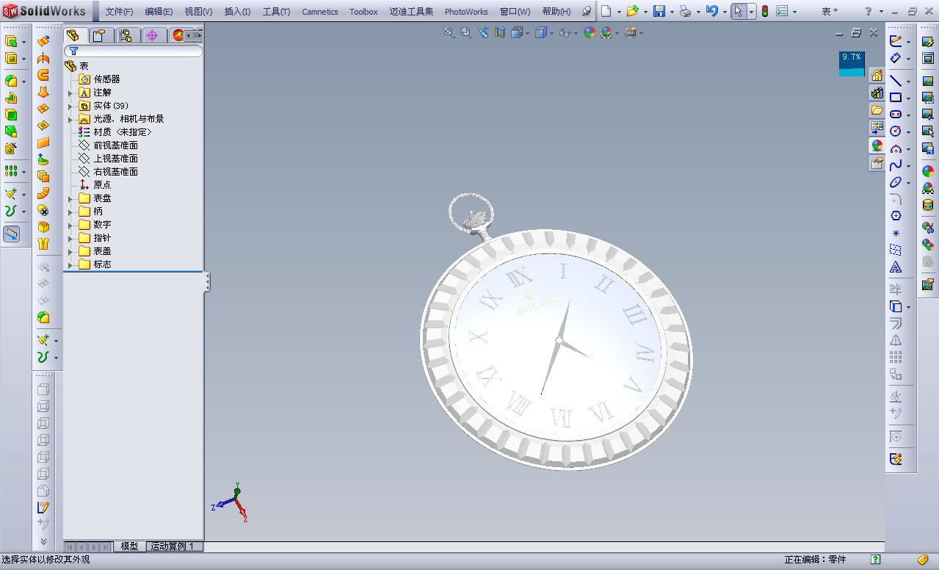Expand the 实体(39) folder node
The height and width of the screenshot is (570, 939).
[70, 106]
